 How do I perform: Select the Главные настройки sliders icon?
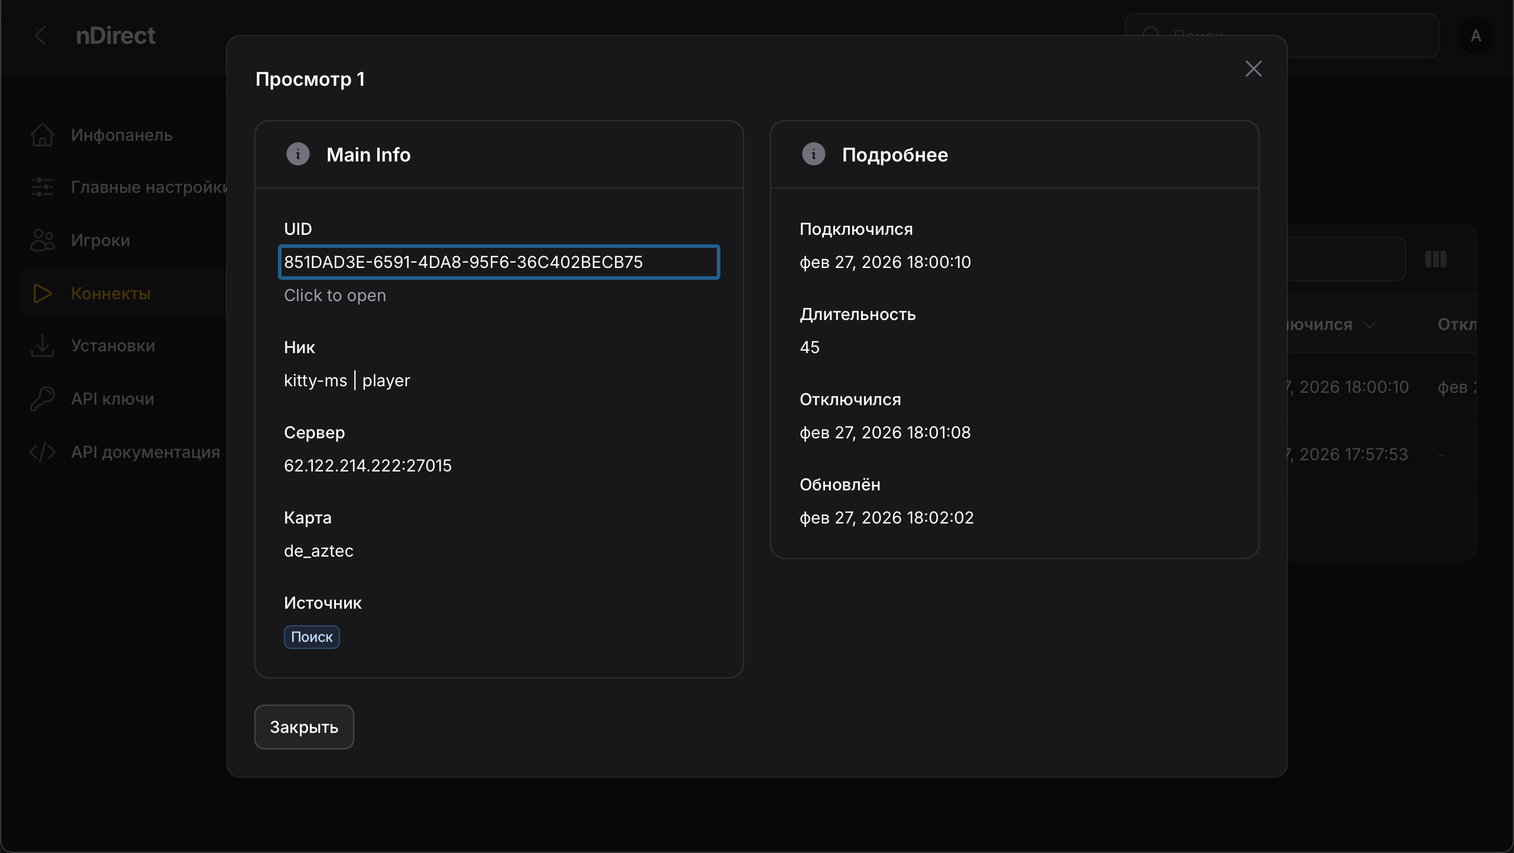42,187
